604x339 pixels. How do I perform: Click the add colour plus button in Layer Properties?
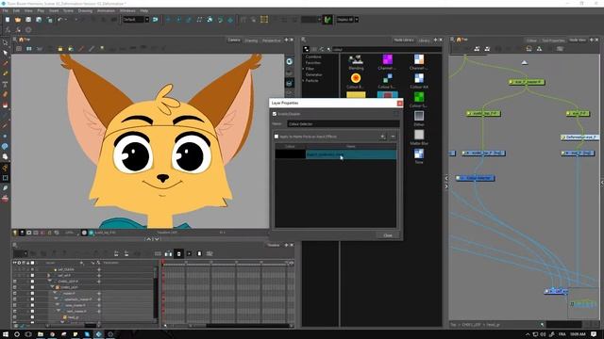coord(382,137)
